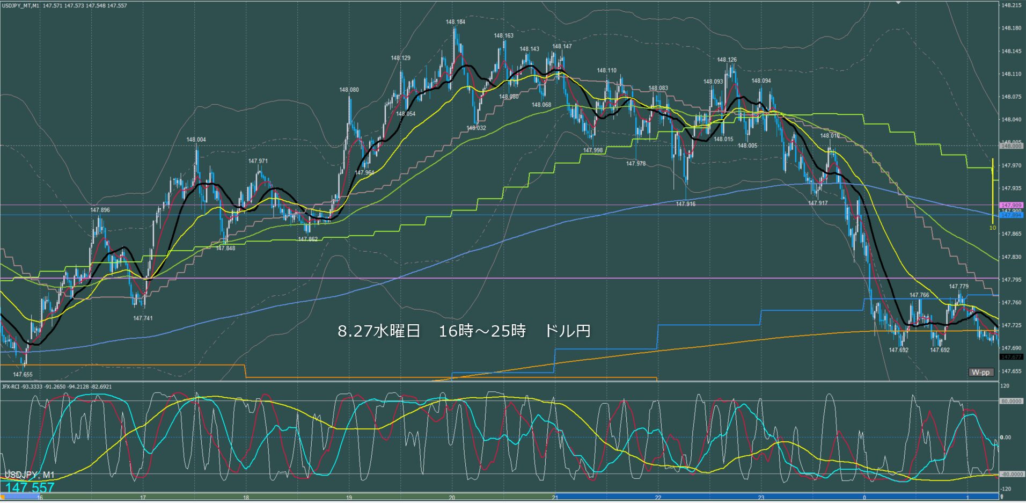The image size is (1026, 503).
Task: Click the 148.184 swing high label
Action: coord(455,22)
